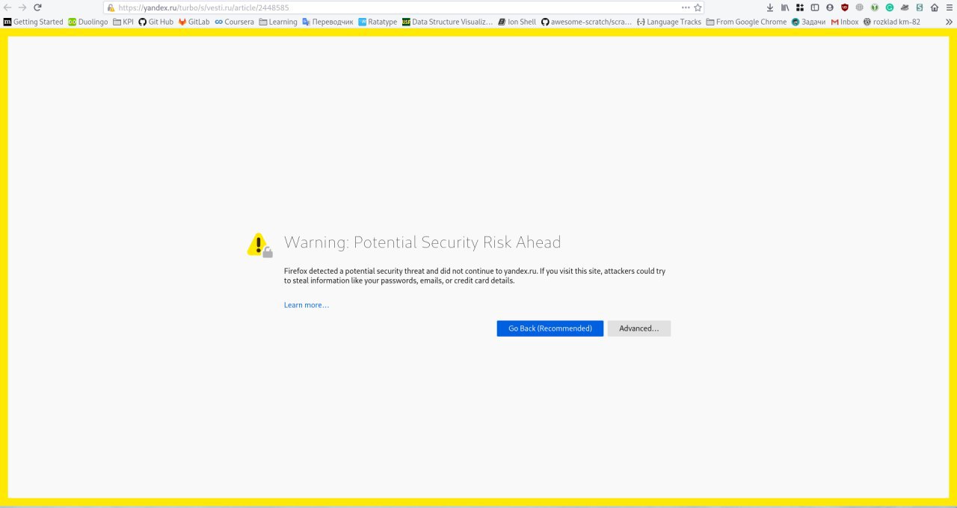The image size is (957, 508).
Task: Open Duolingo bookmark
Action: (88, 22)
